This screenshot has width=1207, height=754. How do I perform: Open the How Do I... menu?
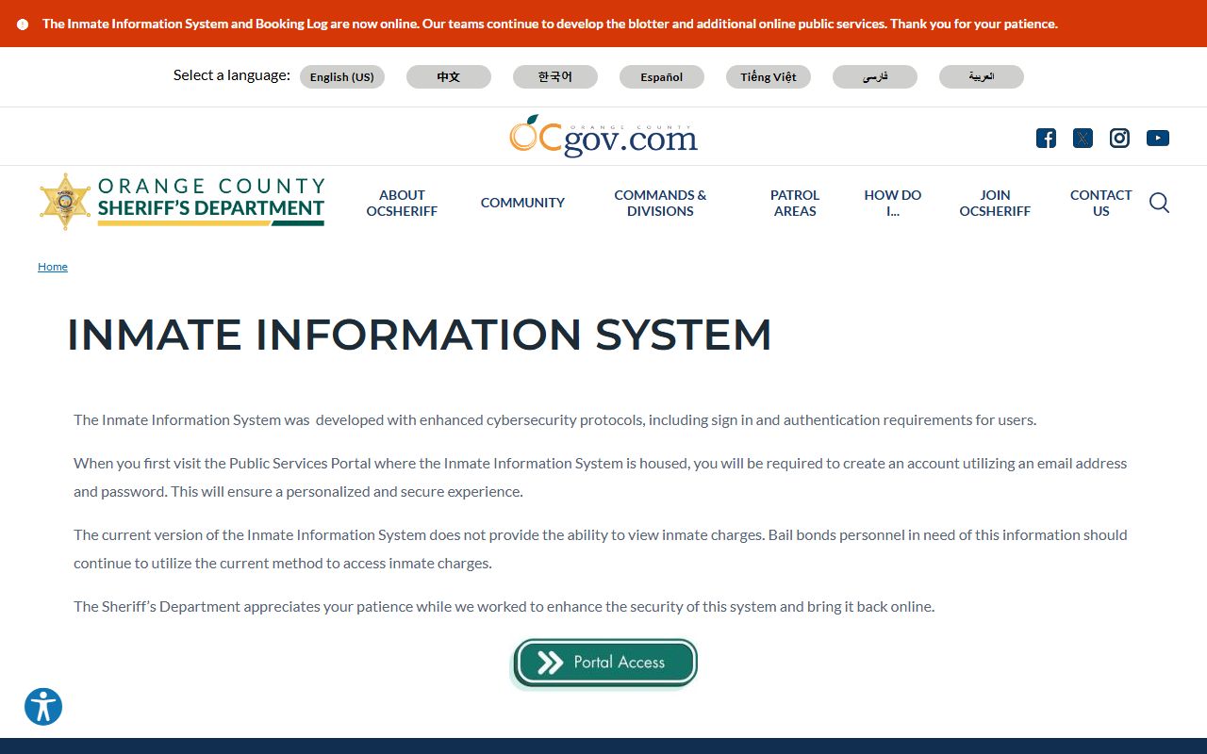pos(893,203)
